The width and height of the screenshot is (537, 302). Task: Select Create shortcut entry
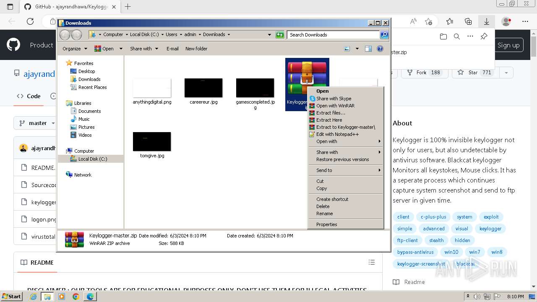tap(346, 199)
